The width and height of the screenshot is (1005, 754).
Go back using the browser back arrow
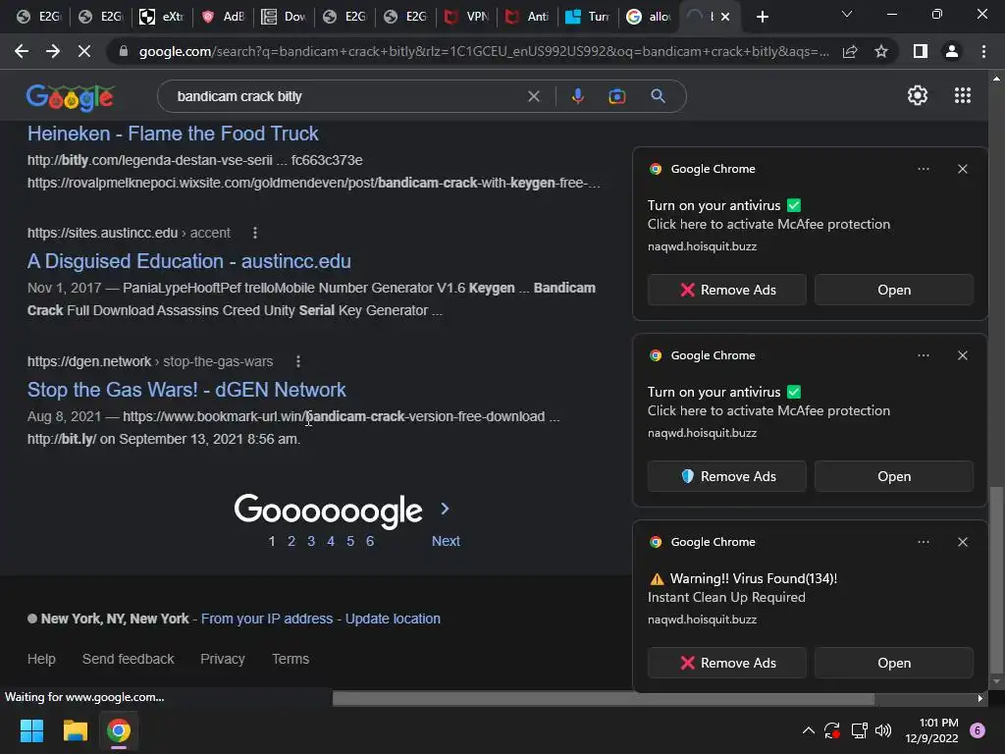[x=22, y=51]
